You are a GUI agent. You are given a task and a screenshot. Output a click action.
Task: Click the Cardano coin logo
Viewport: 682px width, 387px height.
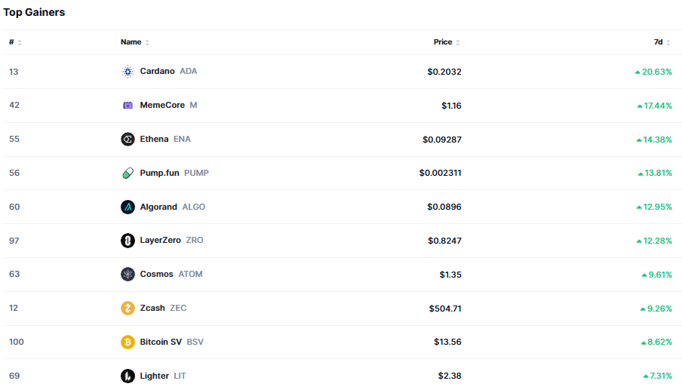(127, 72)
